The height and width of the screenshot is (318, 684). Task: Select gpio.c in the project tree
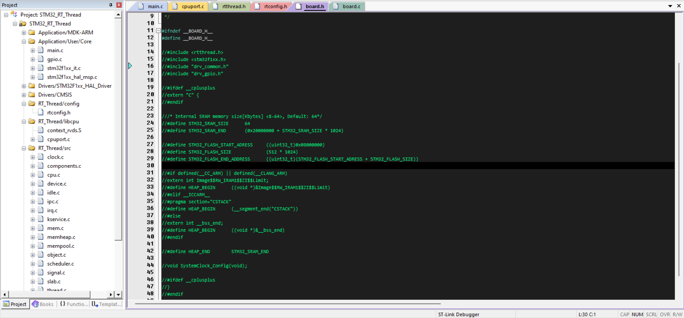point(55,59)
